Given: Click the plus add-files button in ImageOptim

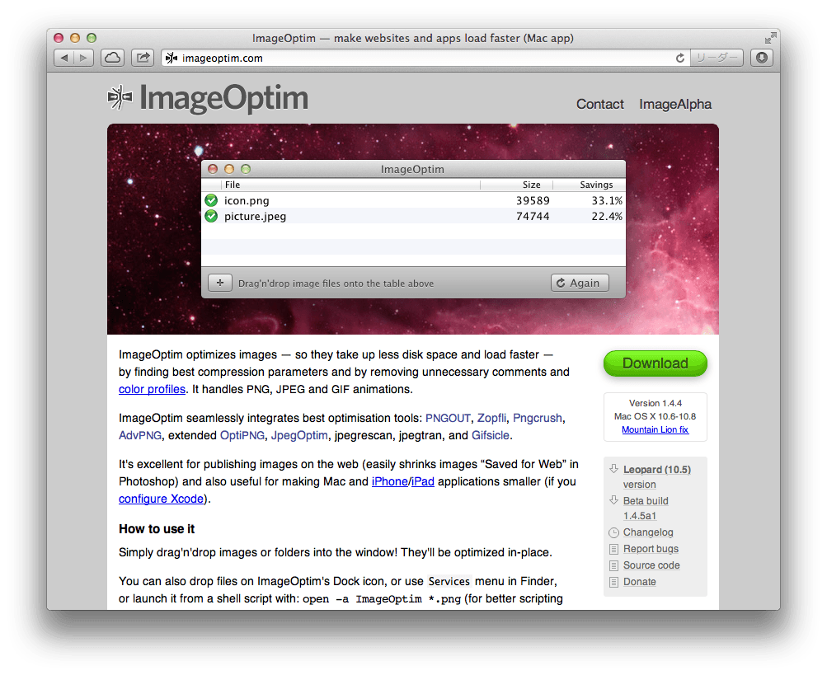Looking at the screenshot, I should pyautogui.click(x=220, y=283).
